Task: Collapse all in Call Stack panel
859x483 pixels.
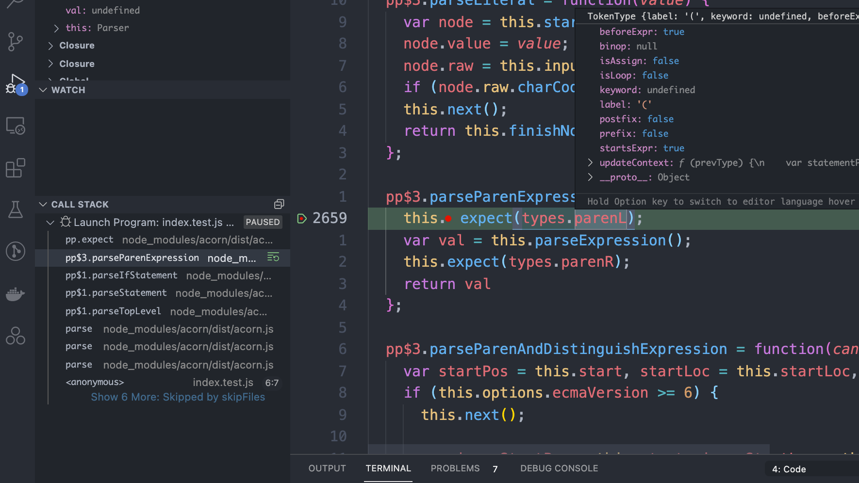Action: point(279,204)
